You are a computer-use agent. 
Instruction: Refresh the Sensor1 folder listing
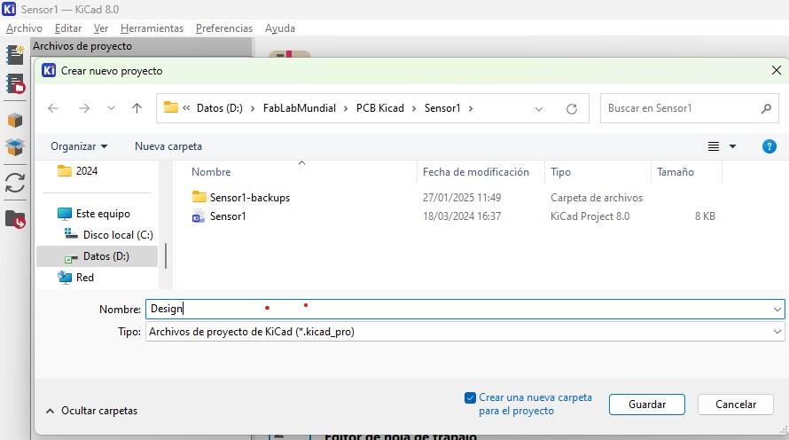click(x=572, y=108)
